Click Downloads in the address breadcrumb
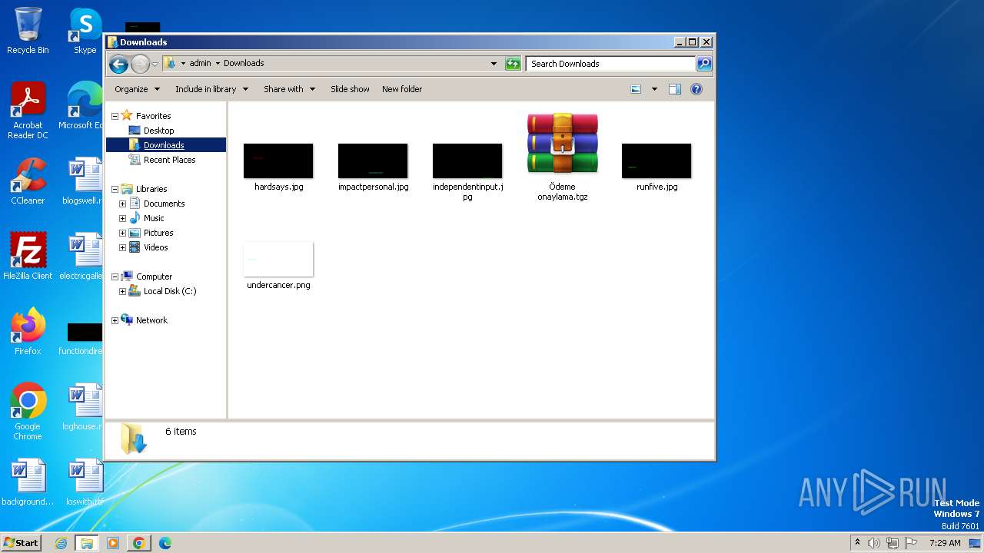984x553 pixels. [x=244, y=64]
